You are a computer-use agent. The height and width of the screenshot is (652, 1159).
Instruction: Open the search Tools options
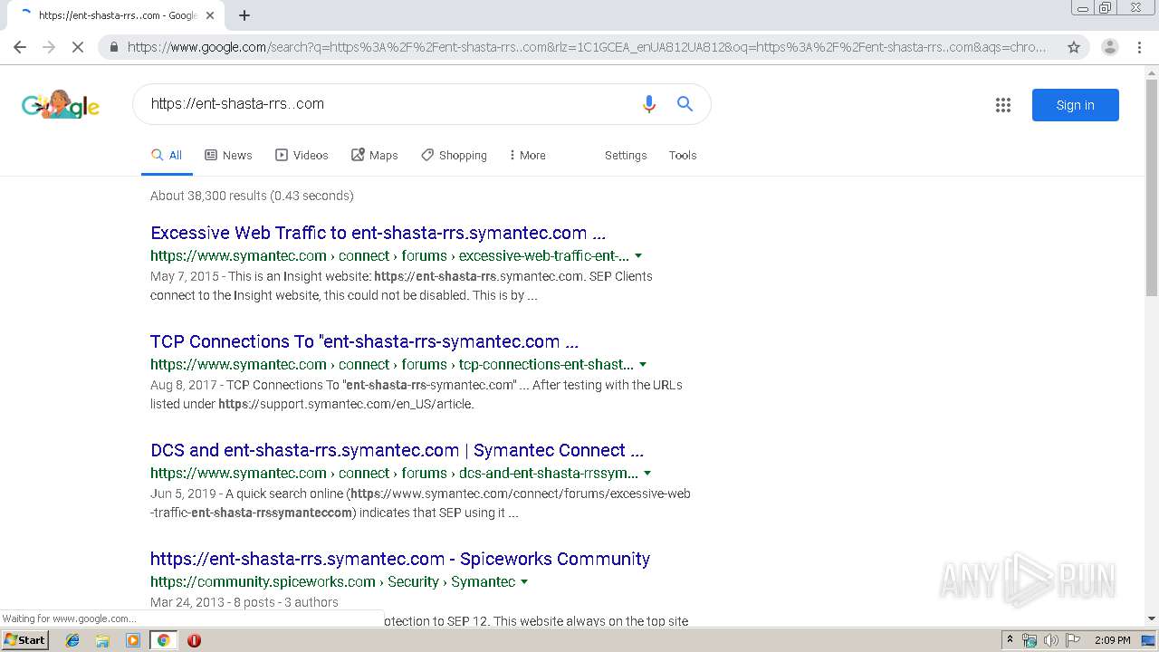click(x=683, y=155)
